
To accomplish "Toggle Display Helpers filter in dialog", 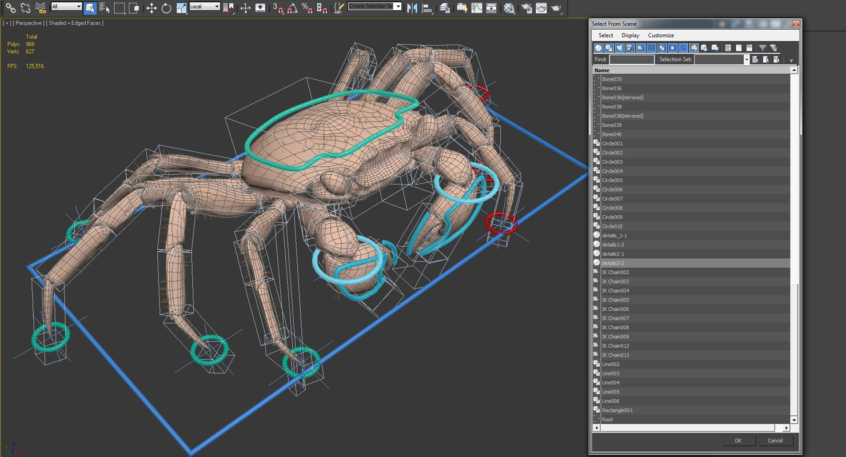I will [x=641, y=48].
